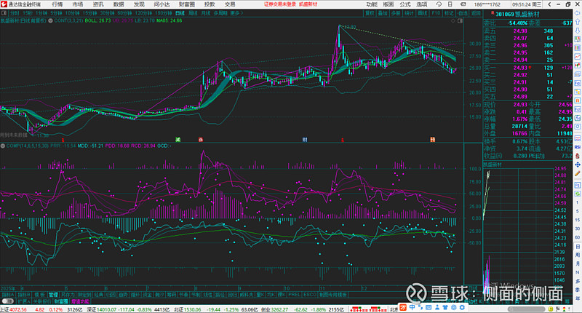This screenshot has width=582, height=313.
Task: Toggle the pill switch at bottom-left
Action: 7,301
